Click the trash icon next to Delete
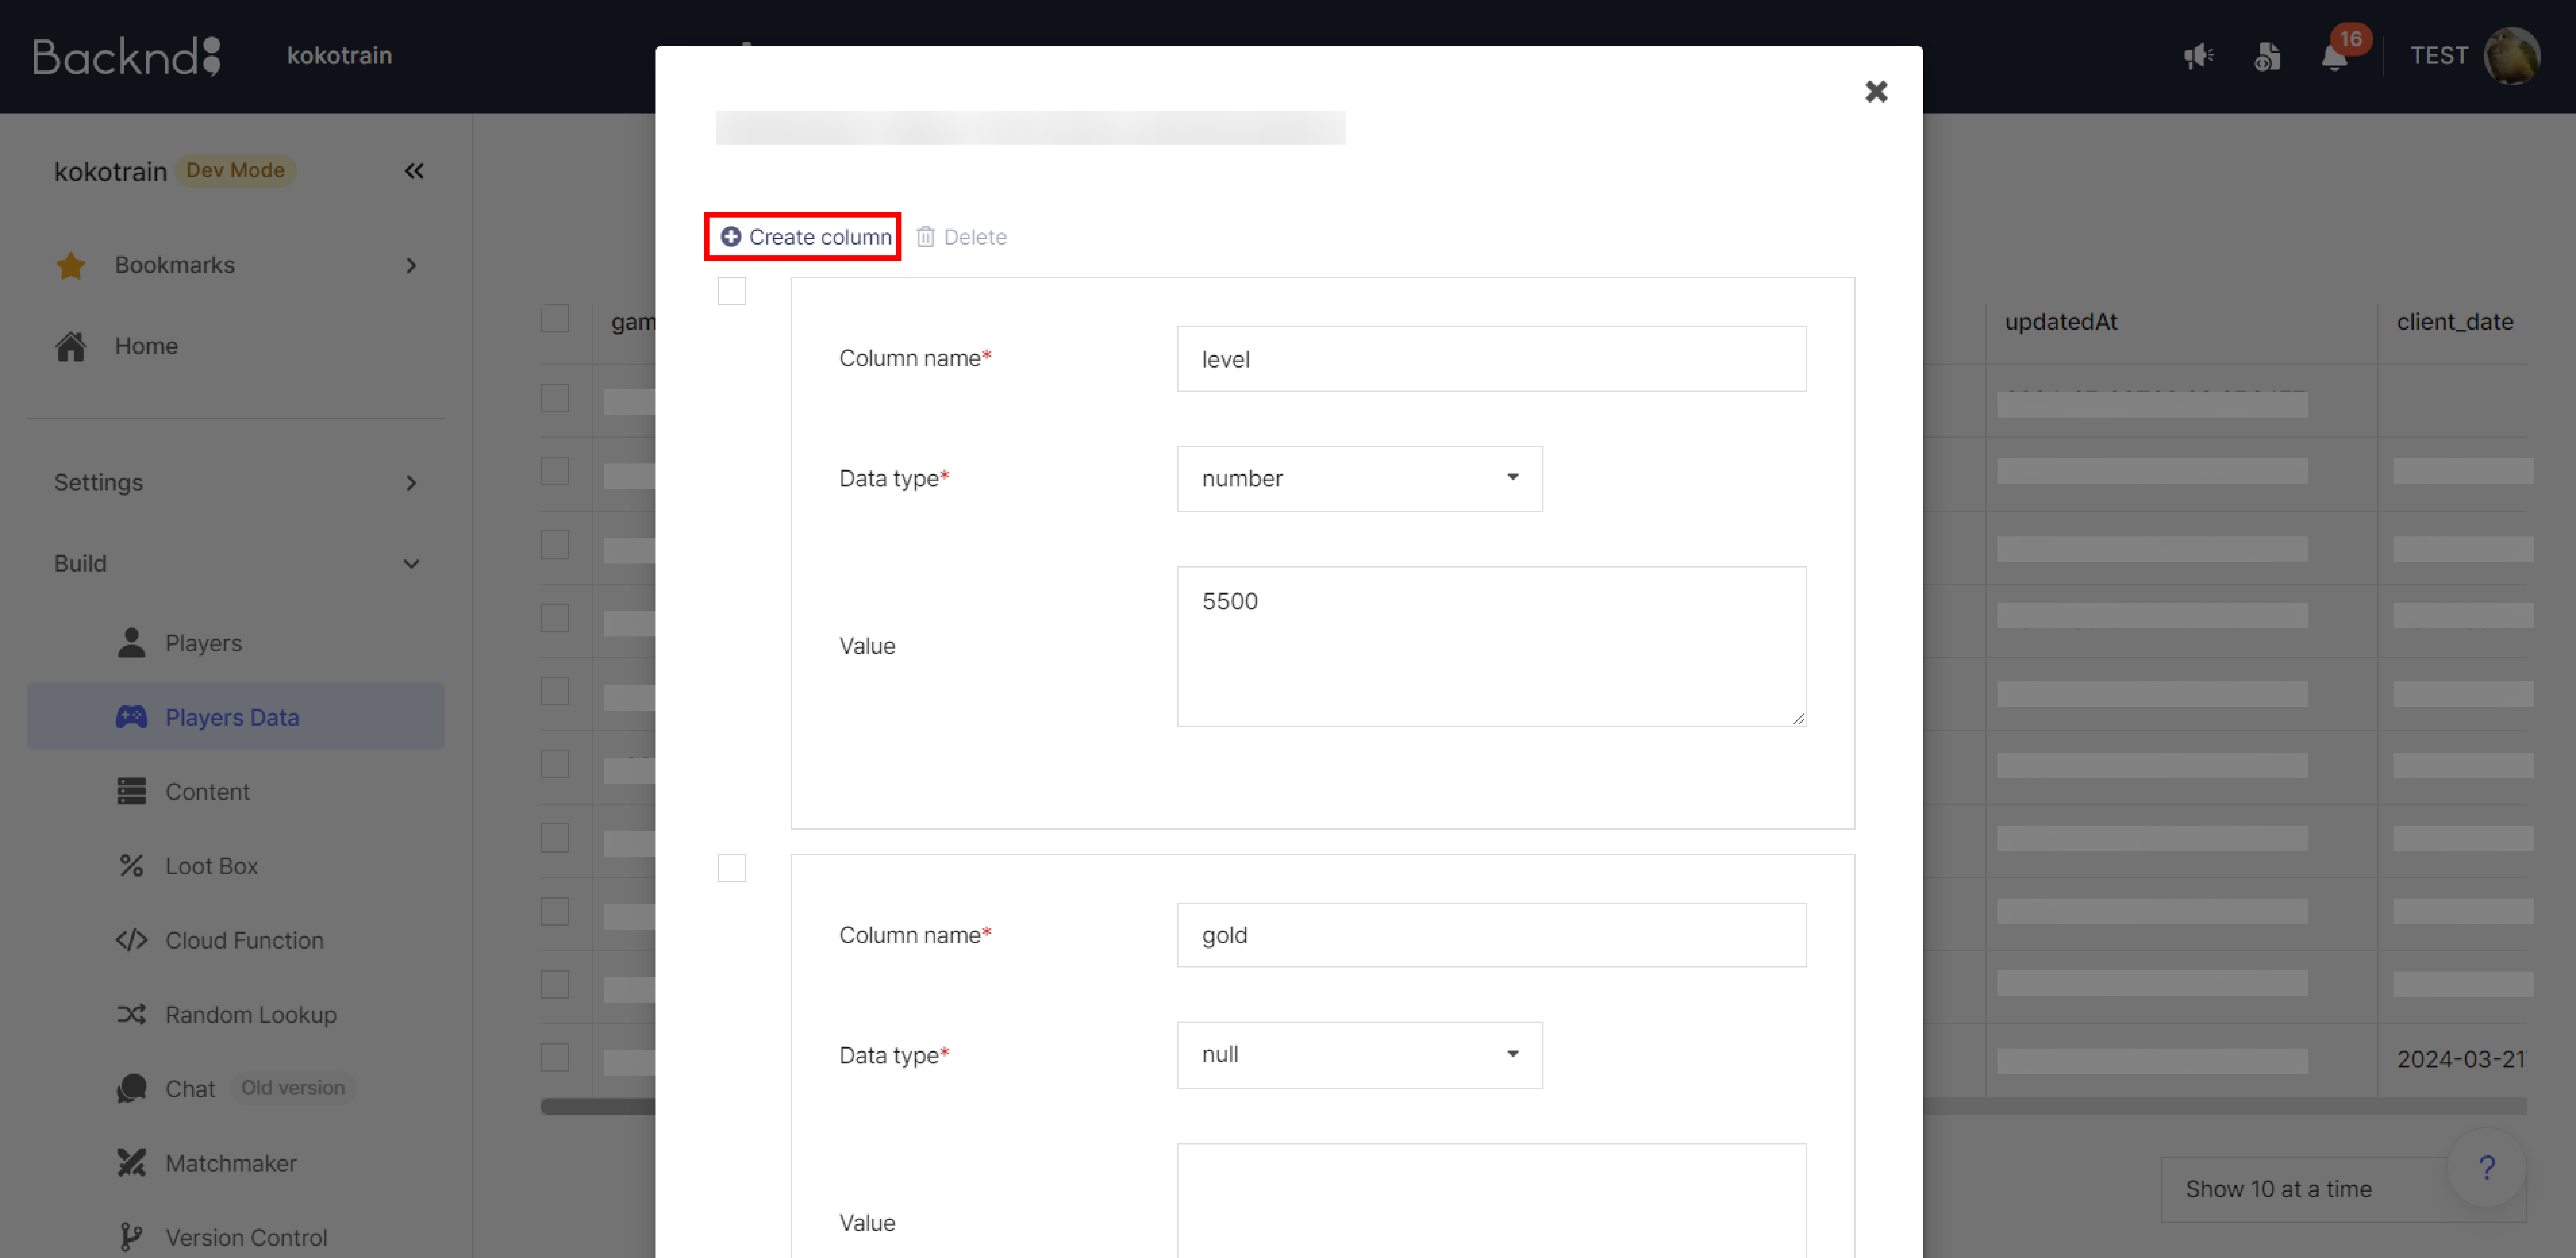The image size is (2576, 1258). [926, 237]
